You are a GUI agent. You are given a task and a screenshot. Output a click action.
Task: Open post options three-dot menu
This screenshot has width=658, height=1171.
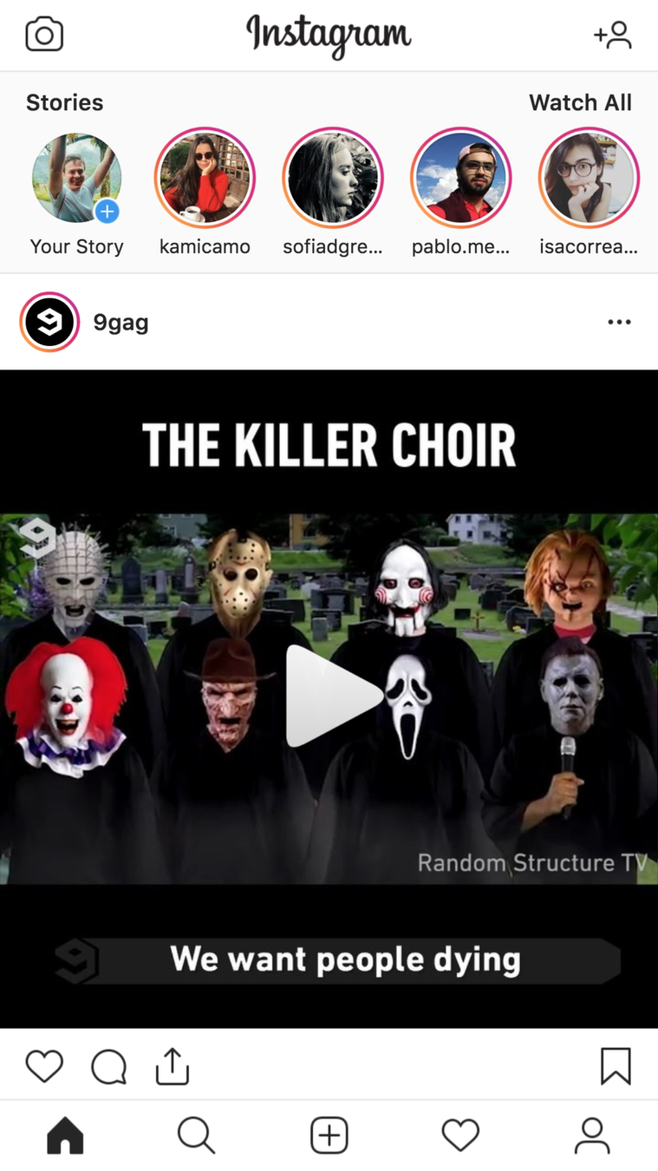click(619, 322)
